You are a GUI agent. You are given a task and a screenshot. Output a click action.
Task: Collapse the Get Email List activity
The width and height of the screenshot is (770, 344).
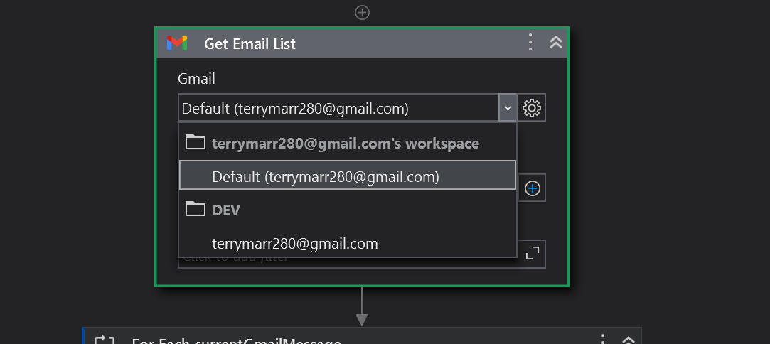pyautogui.click(x=555, y=43)
